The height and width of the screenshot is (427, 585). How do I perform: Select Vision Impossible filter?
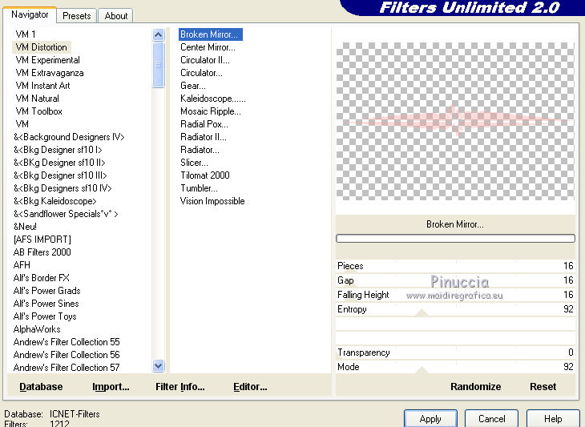212,201
